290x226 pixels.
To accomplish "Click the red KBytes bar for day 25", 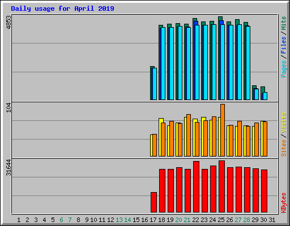I will [x=221, y=186].
